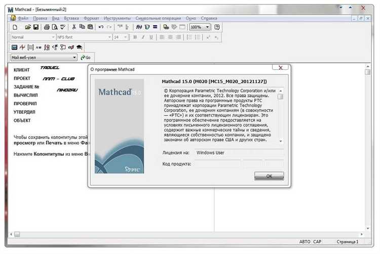Toggle Underline formatting button

[x=151, y=37]
